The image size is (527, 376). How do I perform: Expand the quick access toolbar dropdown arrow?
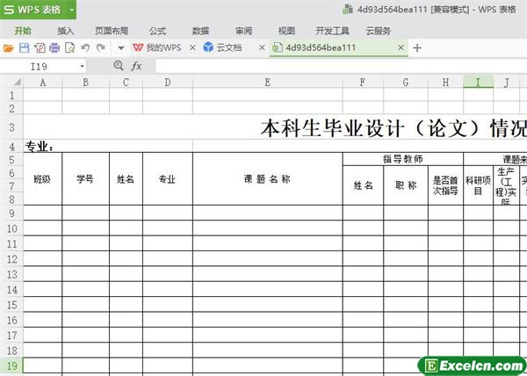pyautogui.click(x=119, y=47)
